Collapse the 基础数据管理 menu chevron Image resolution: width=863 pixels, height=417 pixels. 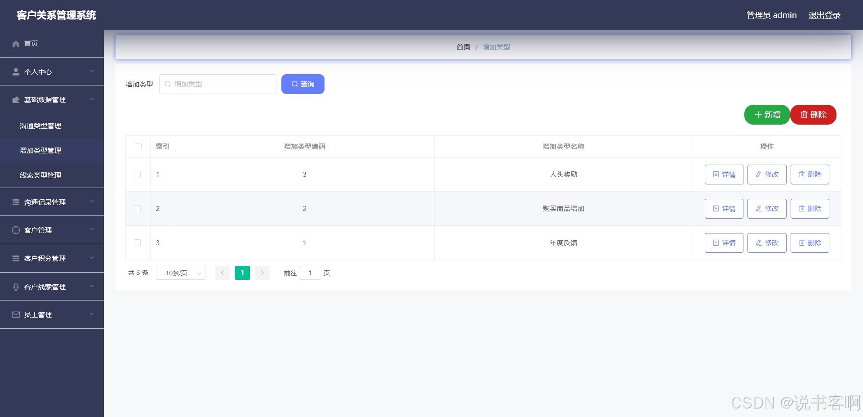pyautogui.click(x=92, y=99)
